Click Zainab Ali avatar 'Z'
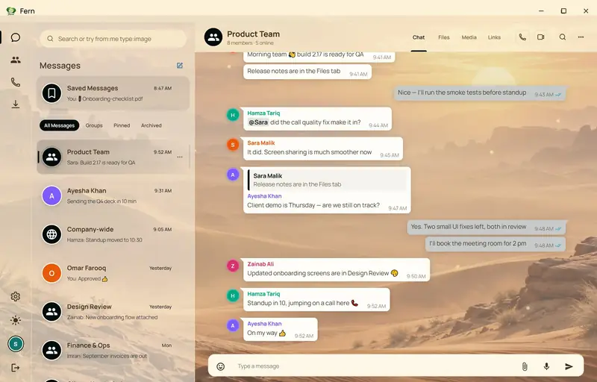Screen dimensions: 597x382 pyautogui.click(x=233, y=266)
